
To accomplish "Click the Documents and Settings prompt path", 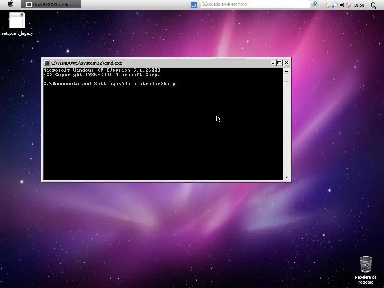I will 103,84.
